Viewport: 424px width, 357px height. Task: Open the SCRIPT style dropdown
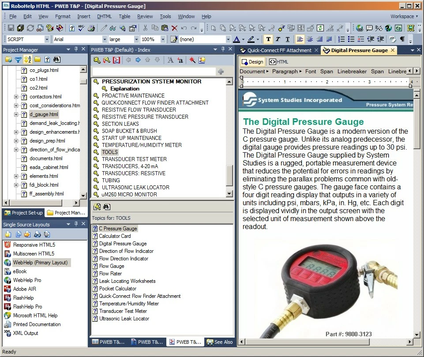click(47, 39)
